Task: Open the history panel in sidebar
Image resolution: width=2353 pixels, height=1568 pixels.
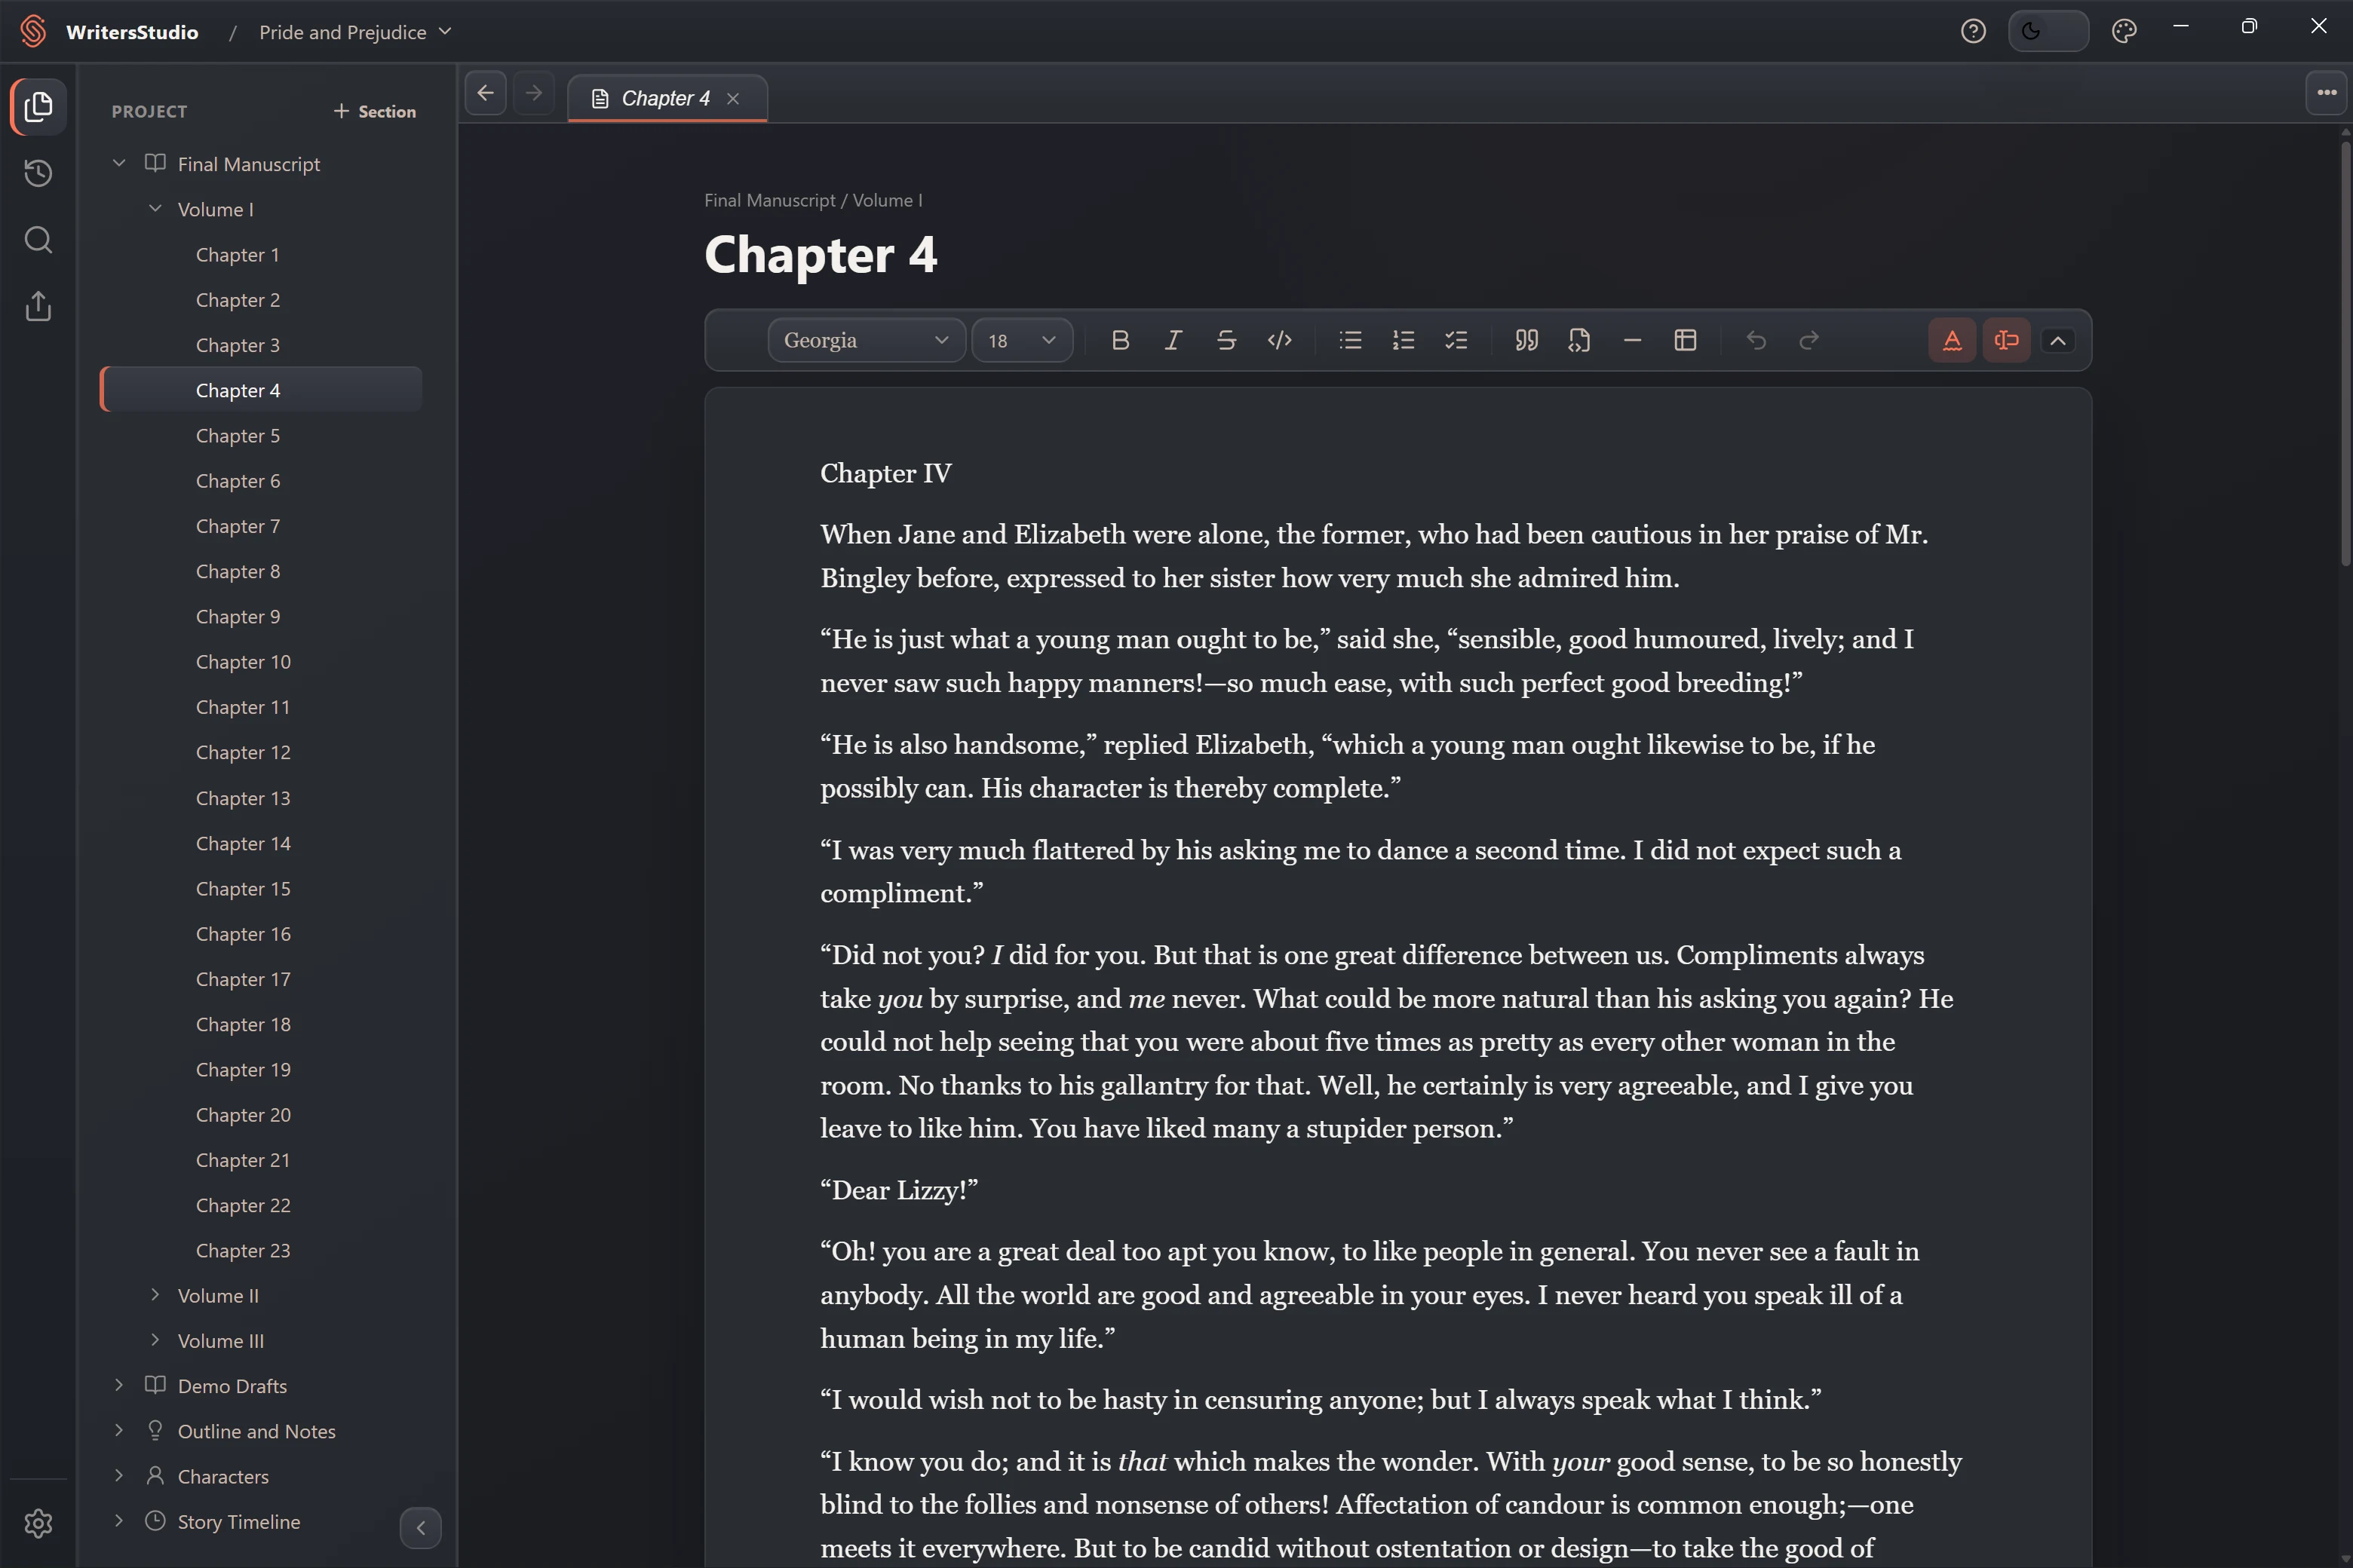Action: (38, 173)
